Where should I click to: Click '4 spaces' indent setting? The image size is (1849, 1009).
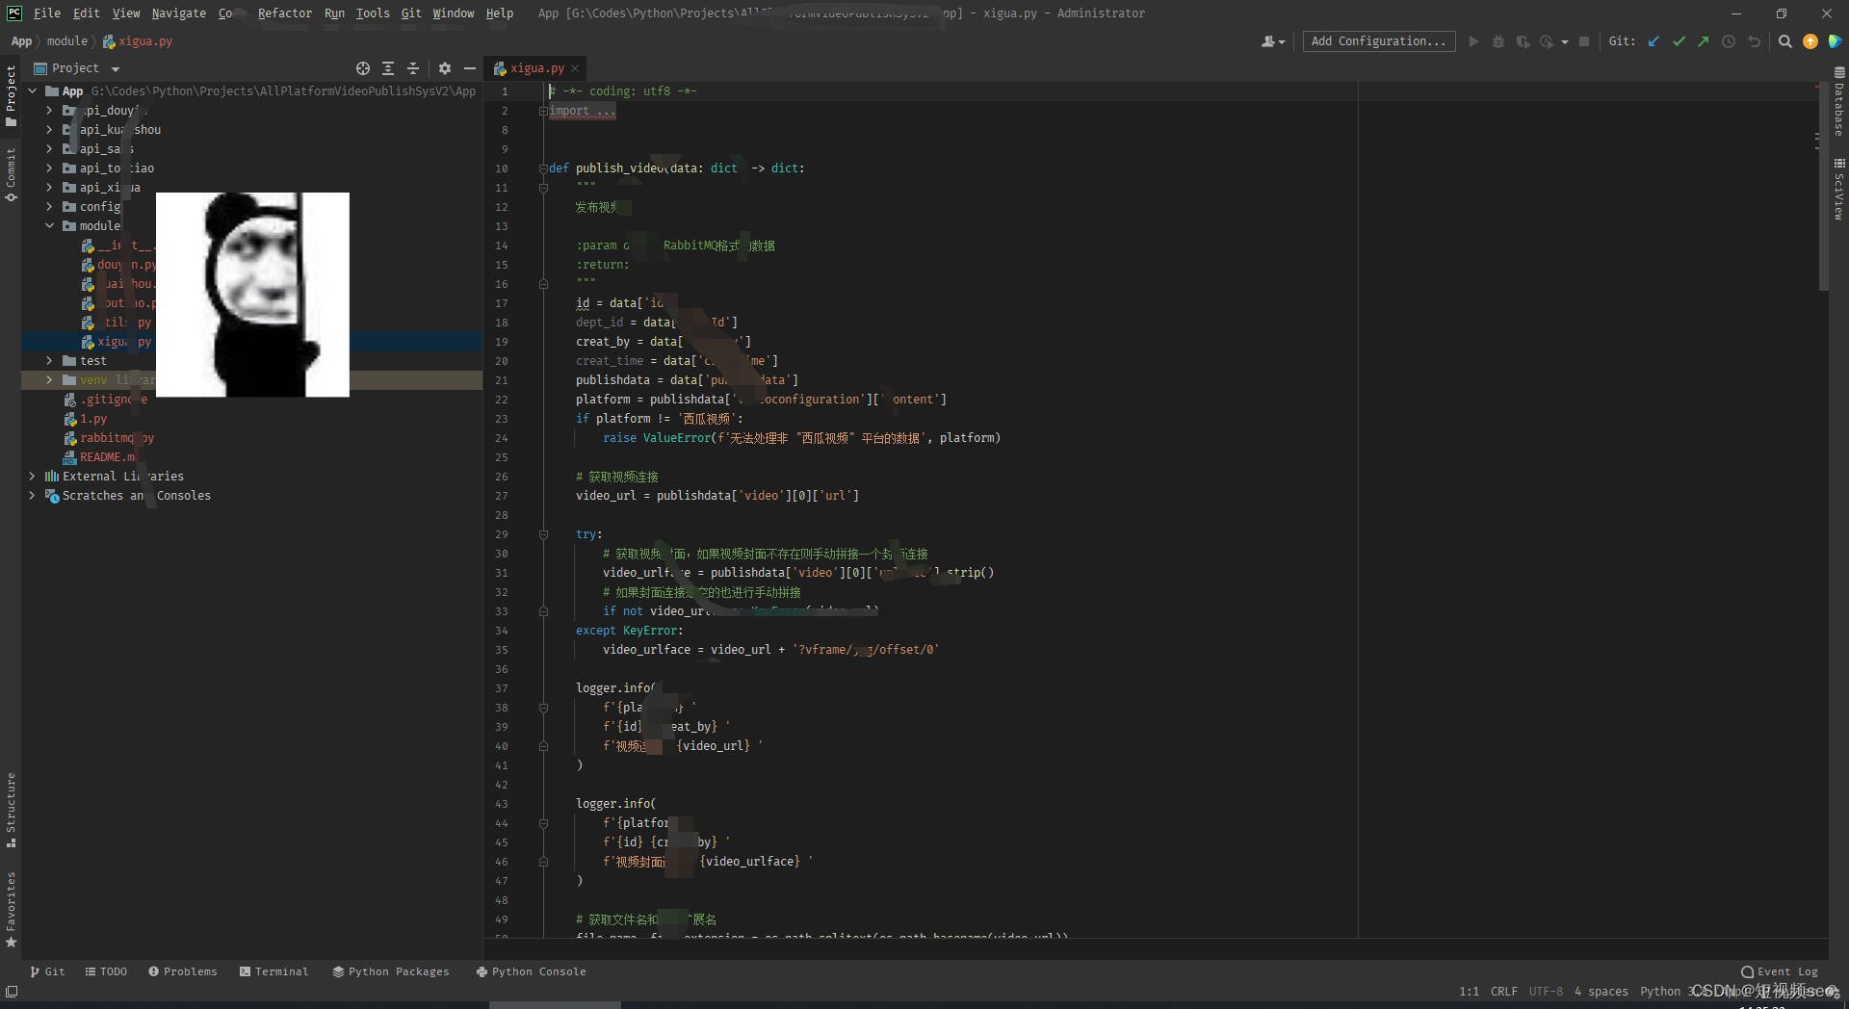click(x=1601, y=992)
